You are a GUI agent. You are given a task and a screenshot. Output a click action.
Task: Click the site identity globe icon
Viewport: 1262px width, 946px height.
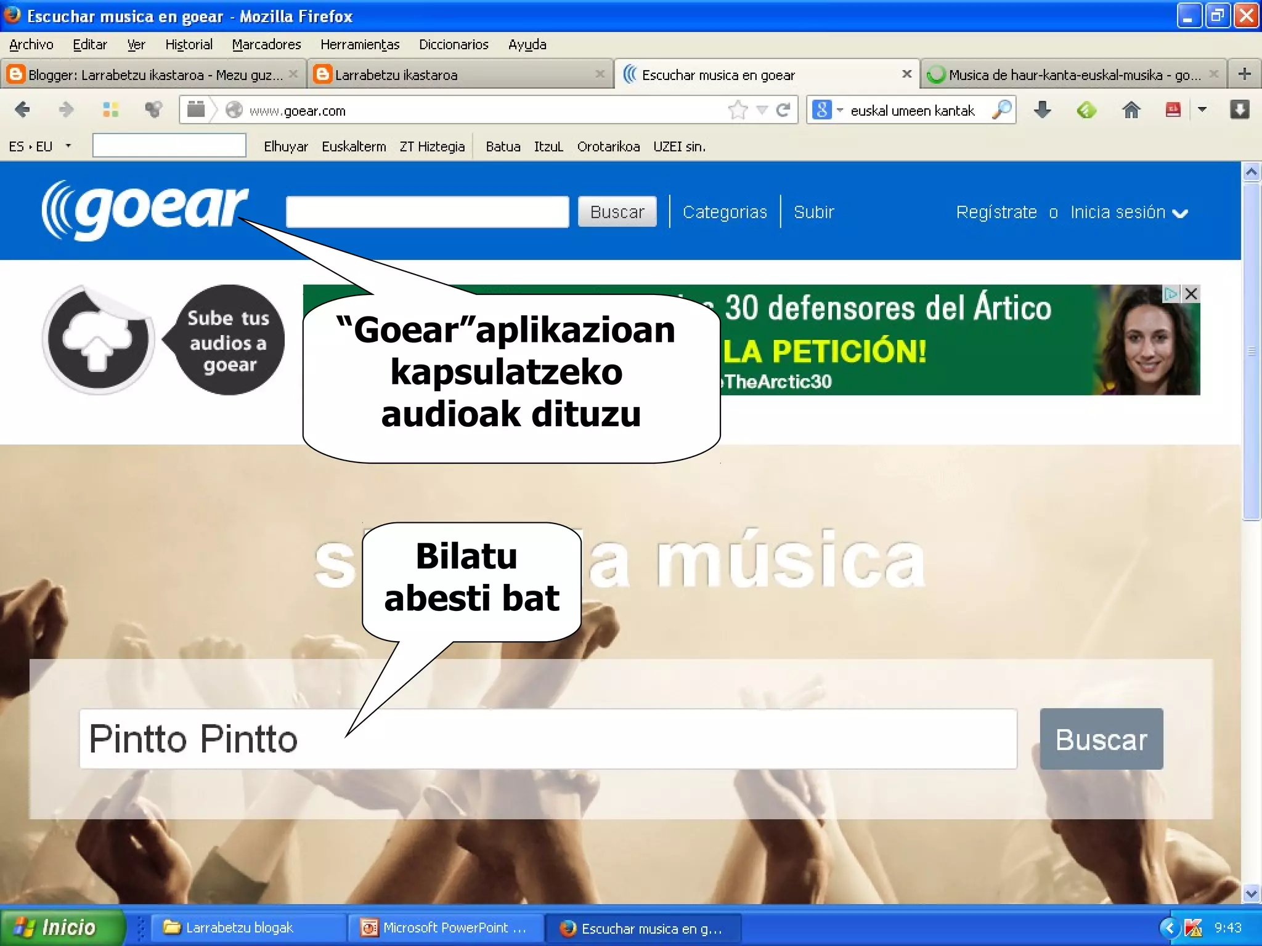(234, 110)
